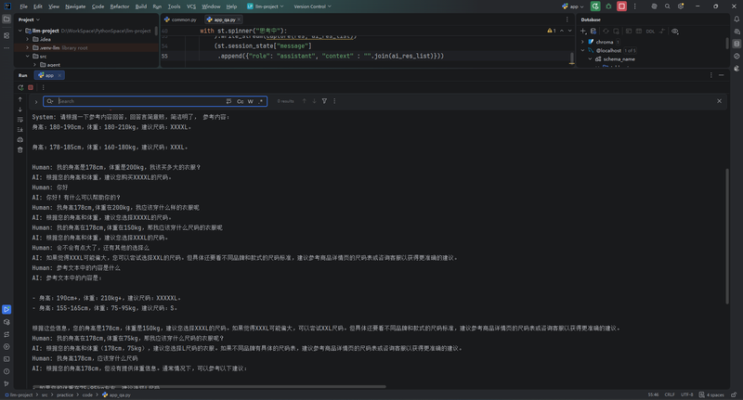This screenshot has height=400, width=743.
Task: Open data source properties icon in Database
Action: point(593,32)
